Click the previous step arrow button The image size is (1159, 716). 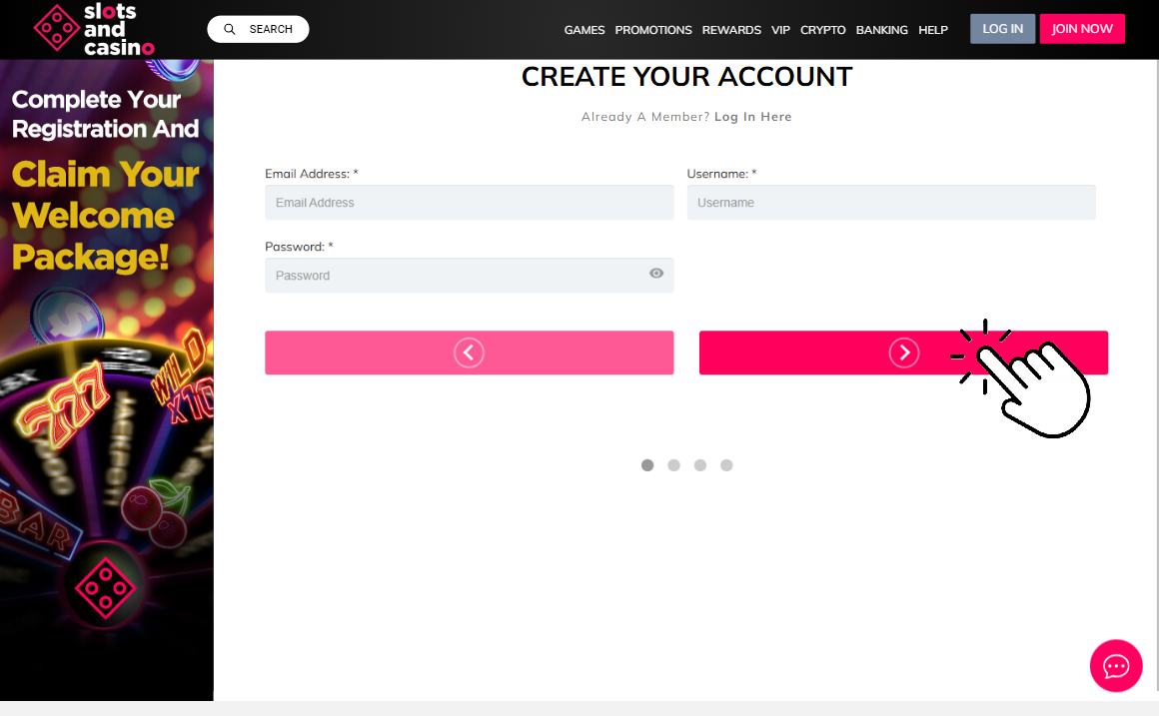[x=470, y=353]
